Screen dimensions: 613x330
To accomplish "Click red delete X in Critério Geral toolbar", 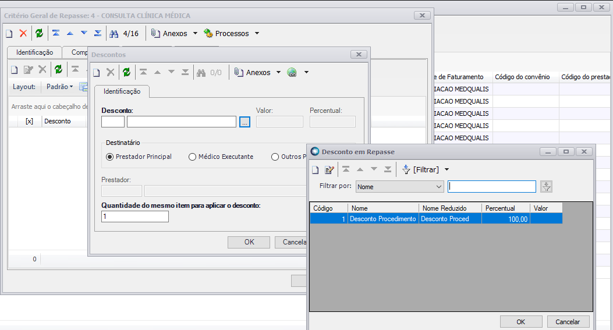I will pyautogui.click(x=23, y=33).
